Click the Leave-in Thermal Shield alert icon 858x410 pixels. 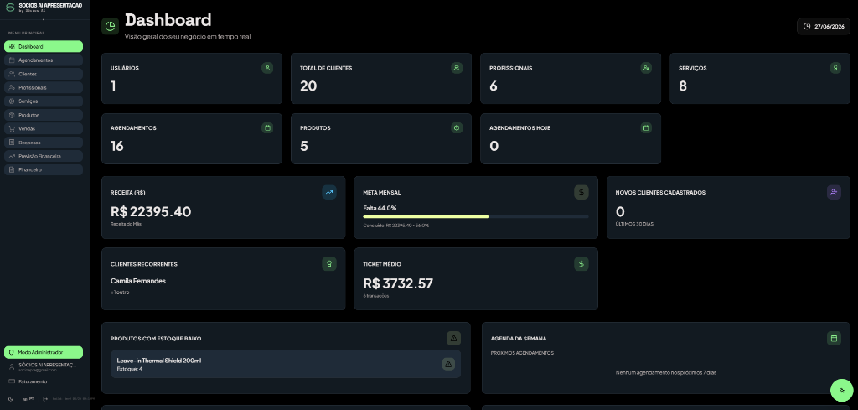tap(449, 364)
